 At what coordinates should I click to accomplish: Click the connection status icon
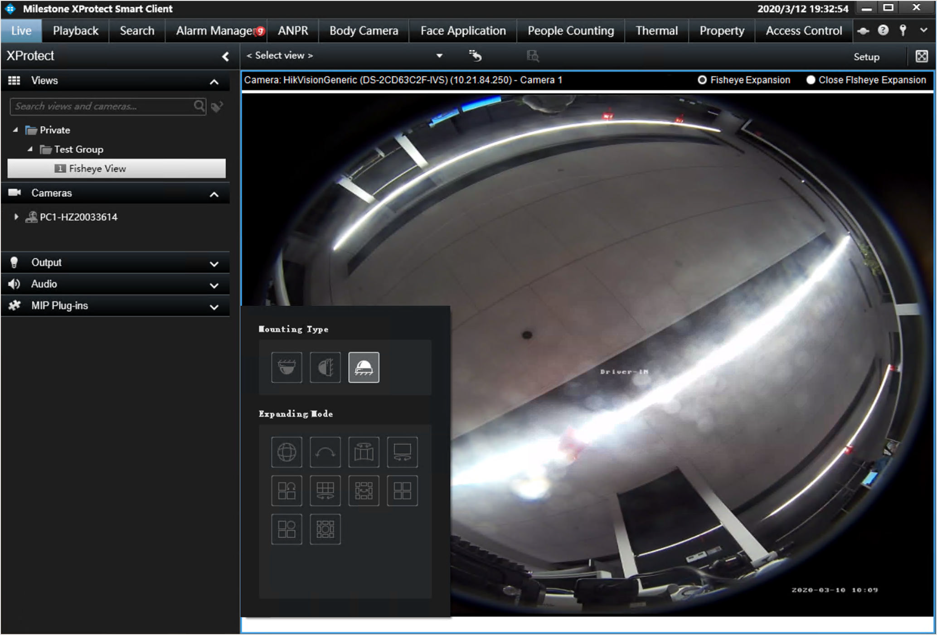(863, 31)
